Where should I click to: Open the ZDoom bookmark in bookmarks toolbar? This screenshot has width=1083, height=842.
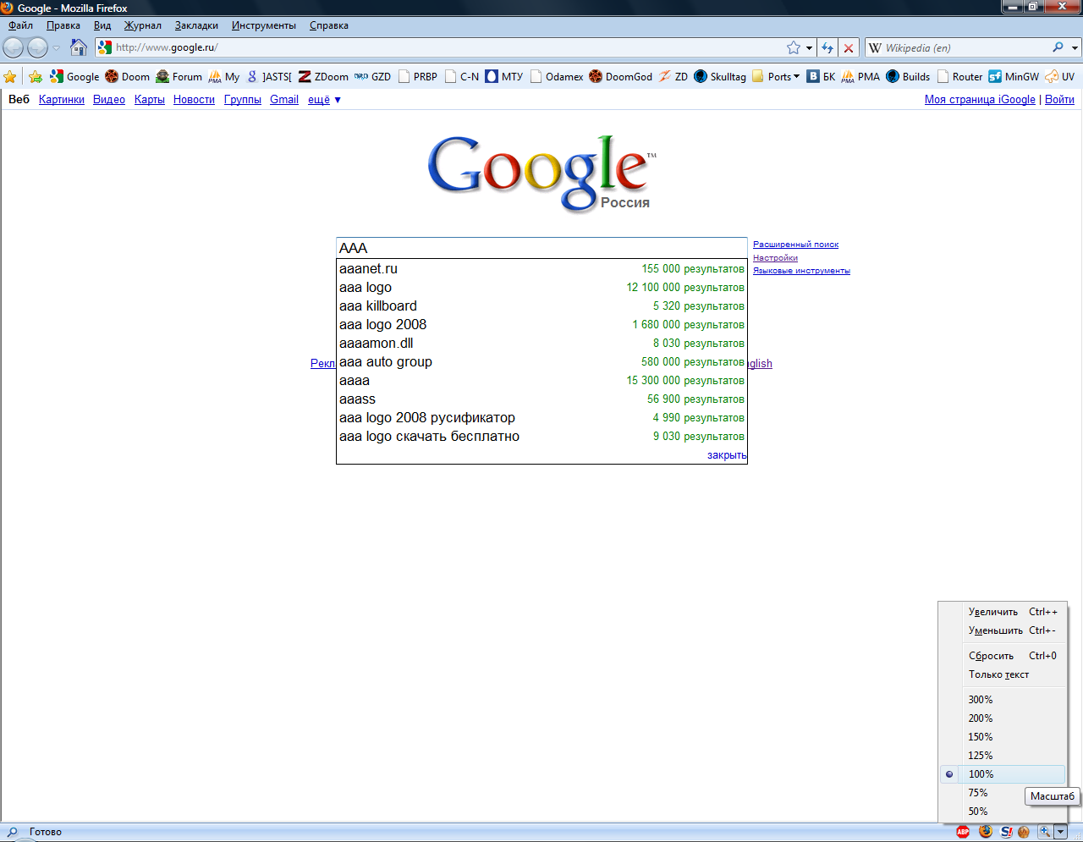click(322, 76)
